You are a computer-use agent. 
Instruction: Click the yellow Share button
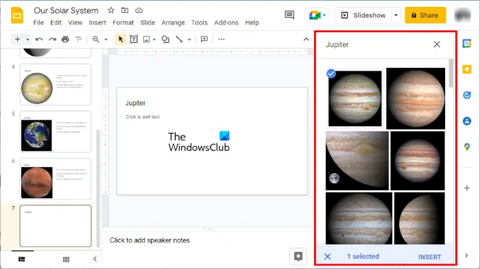pos(425,15)
